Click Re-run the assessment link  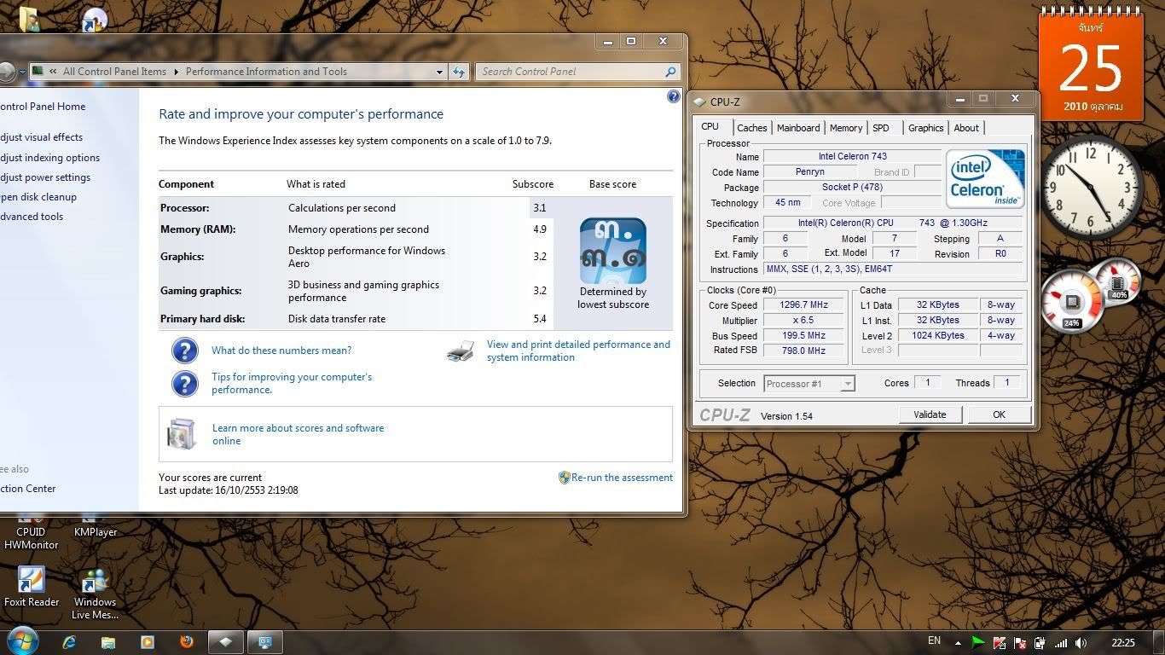coord(622,478)
